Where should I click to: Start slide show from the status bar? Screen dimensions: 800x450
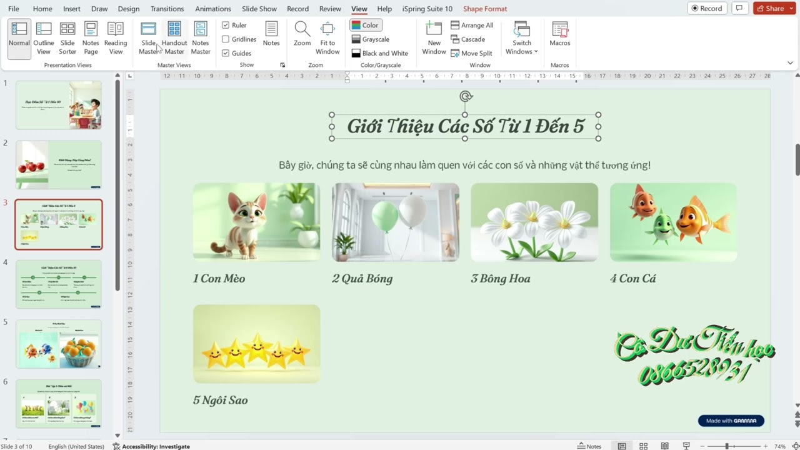[x=686, y=446]
